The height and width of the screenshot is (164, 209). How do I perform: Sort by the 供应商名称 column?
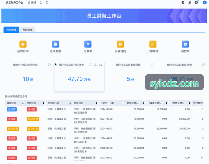click(x=70, y=103)
